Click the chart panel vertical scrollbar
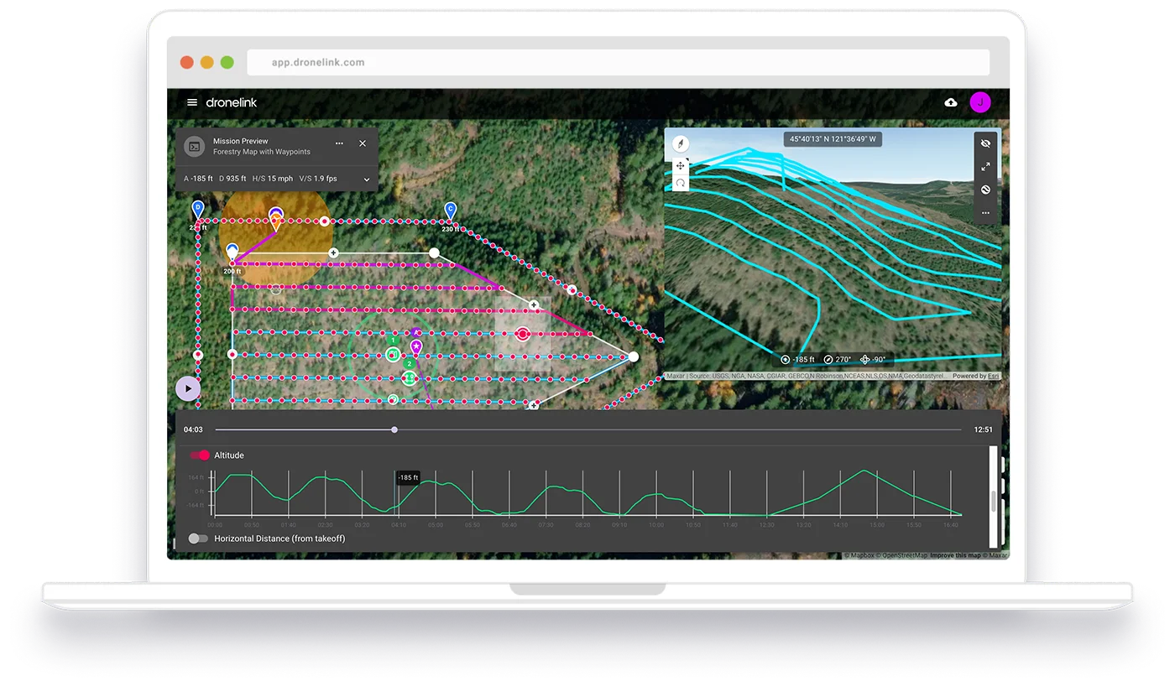 coord(994,501)
